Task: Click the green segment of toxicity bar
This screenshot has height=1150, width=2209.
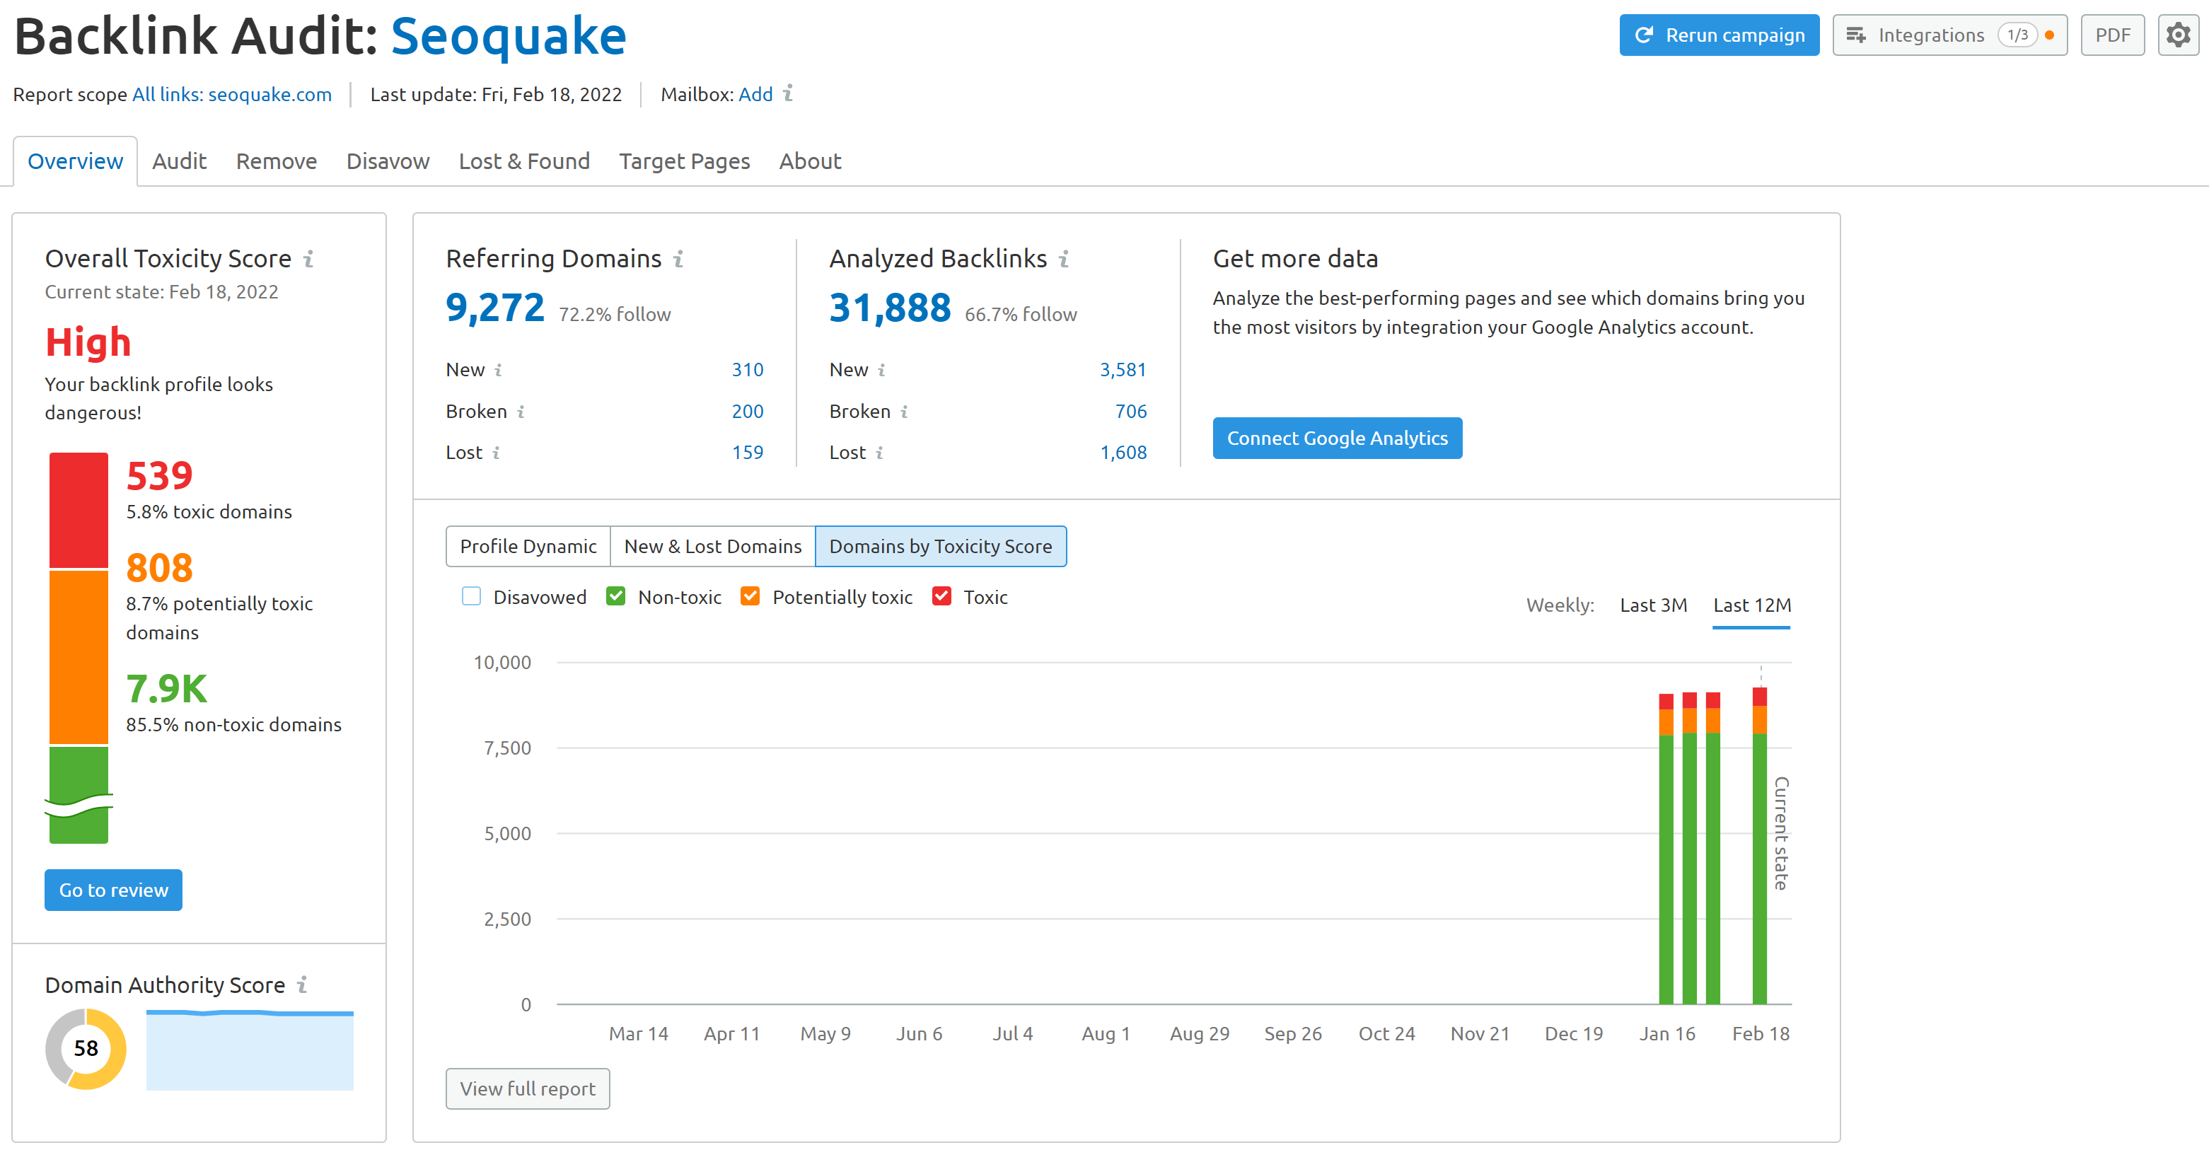Action: tap(79, 794)
